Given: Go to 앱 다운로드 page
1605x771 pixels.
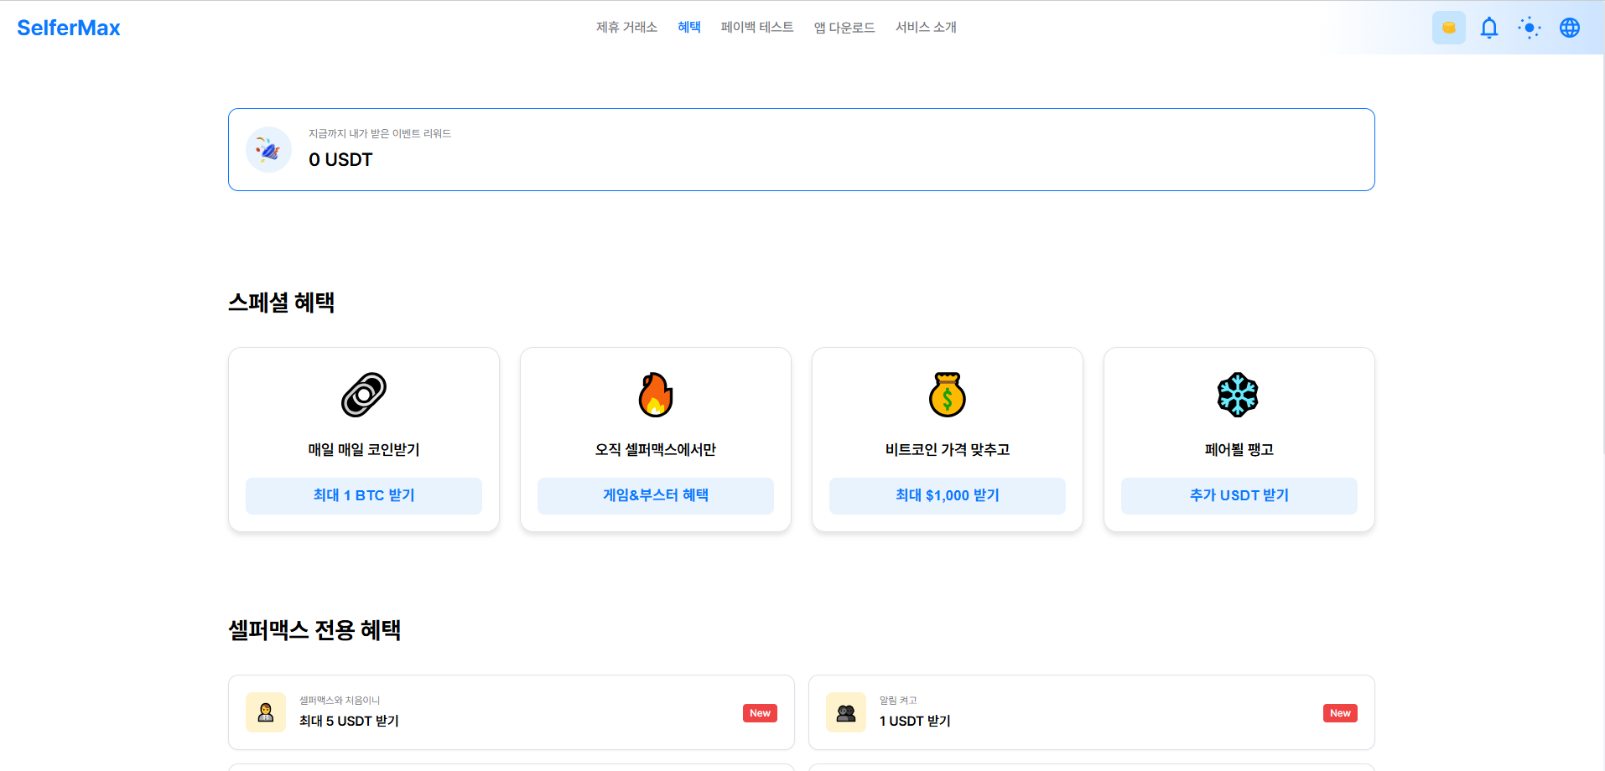Looking at the screenshot, I should (x=844, y=28).
